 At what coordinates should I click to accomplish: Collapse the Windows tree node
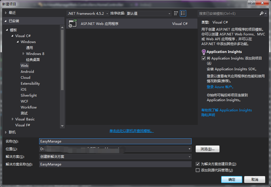coord(18,42)
